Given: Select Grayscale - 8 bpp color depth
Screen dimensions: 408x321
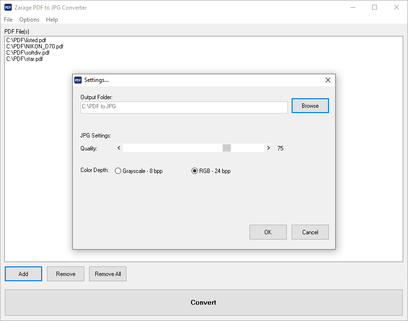Looking at the screenshot, I should click(x=139, y=171).
